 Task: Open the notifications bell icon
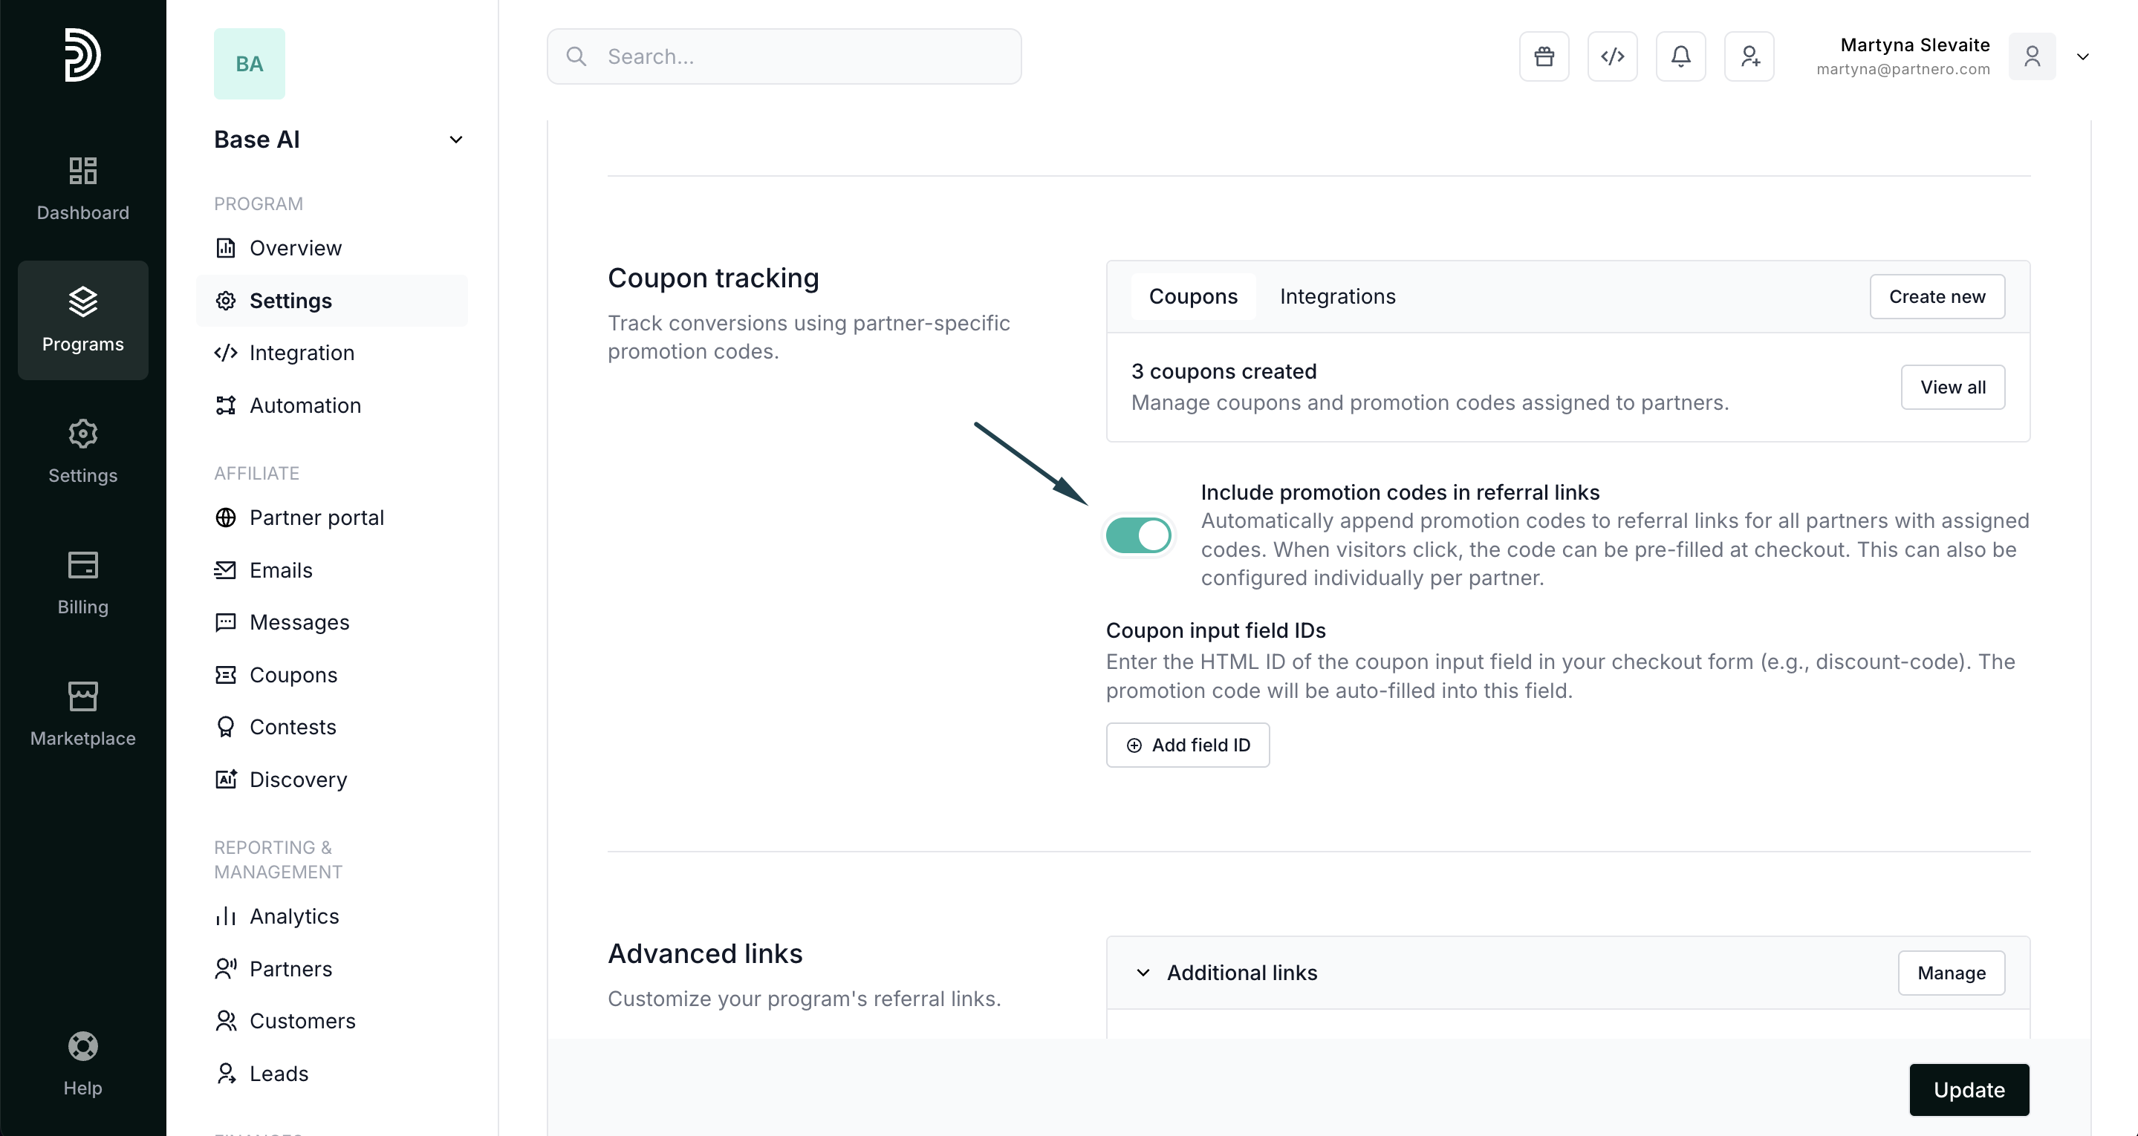point(1680,56)
